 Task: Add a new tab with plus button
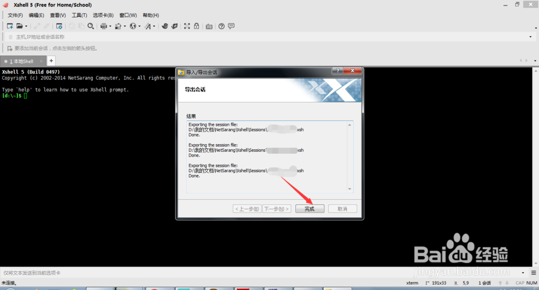51,61
